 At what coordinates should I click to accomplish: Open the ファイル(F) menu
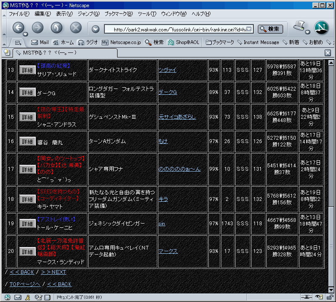tap(19, 14)
